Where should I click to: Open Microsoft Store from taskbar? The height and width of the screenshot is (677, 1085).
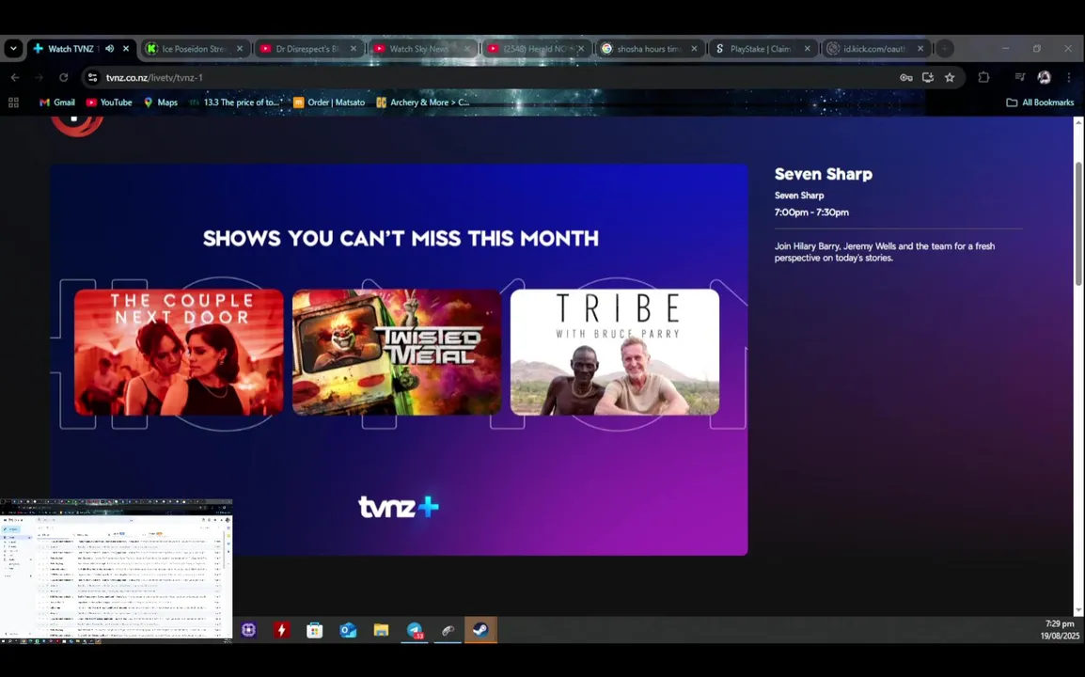pyautogui.click(x=315, y=630)
